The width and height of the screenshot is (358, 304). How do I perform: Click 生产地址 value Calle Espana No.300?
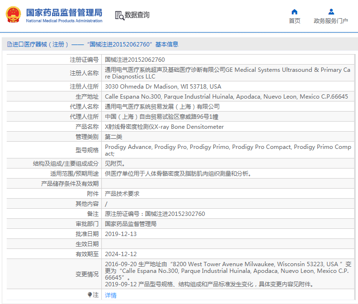226,97
